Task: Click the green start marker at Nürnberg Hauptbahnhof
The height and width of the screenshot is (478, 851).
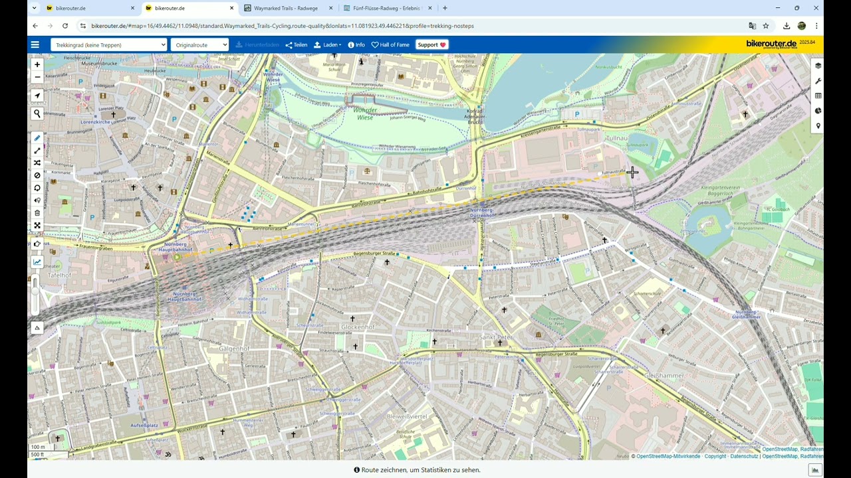Action: [177, 257]
